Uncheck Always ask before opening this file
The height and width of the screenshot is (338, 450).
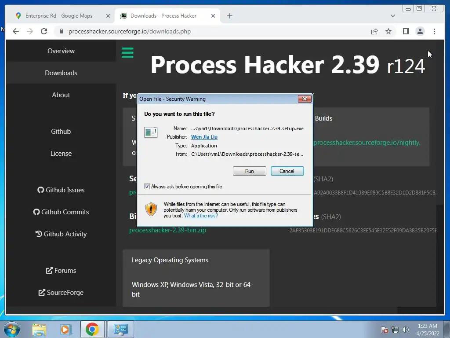pyautogui.click(x=147, y=187)
